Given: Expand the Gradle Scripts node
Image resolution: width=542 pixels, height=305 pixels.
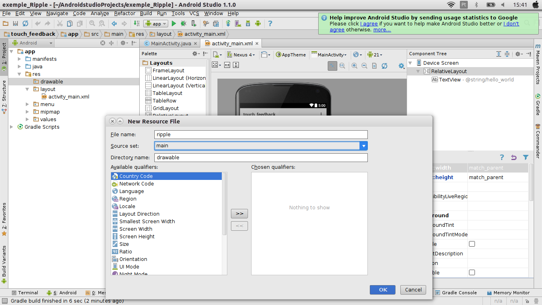Looking at the screenshot, I should [x=12, y=127].
